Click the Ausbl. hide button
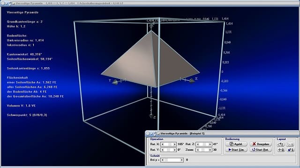Image resolution: width=300 pixels, height=168 pixels. pyautogui.click(x=236, y=144)
